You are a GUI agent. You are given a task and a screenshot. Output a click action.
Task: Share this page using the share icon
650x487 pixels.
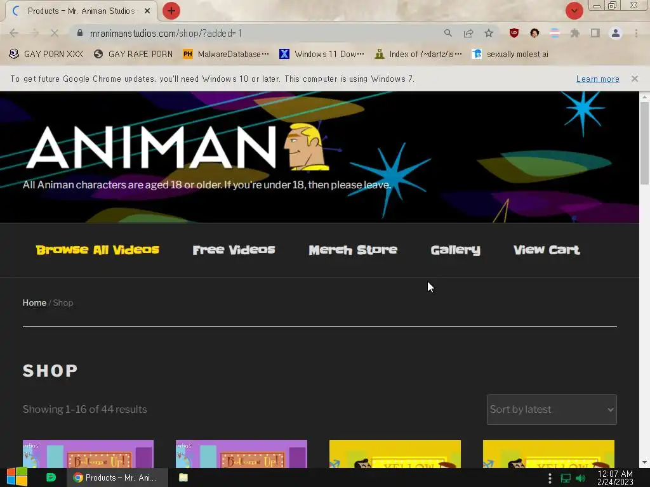tap(468, 33)
